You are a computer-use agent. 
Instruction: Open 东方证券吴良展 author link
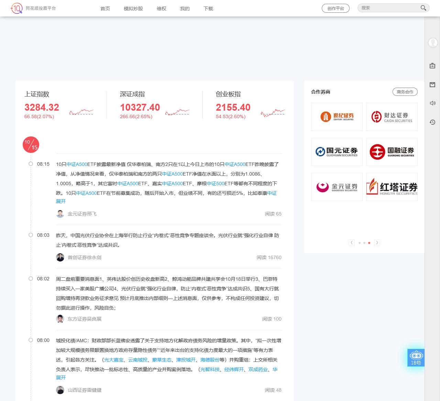(x=85, y=319)
